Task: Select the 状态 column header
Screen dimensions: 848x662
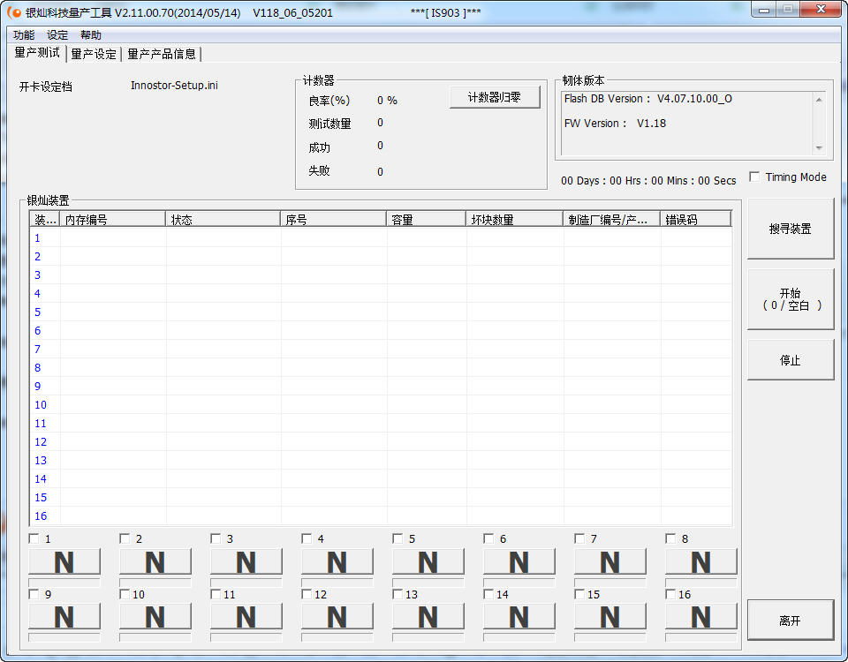Action: (x=223, y=220)
